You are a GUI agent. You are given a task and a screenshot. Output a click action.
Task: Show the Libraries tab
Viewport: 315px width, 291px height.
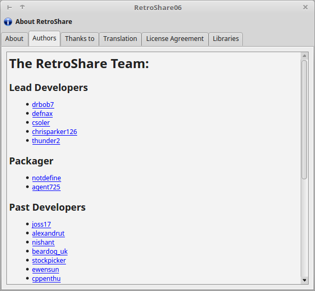[x=226, y=39]
